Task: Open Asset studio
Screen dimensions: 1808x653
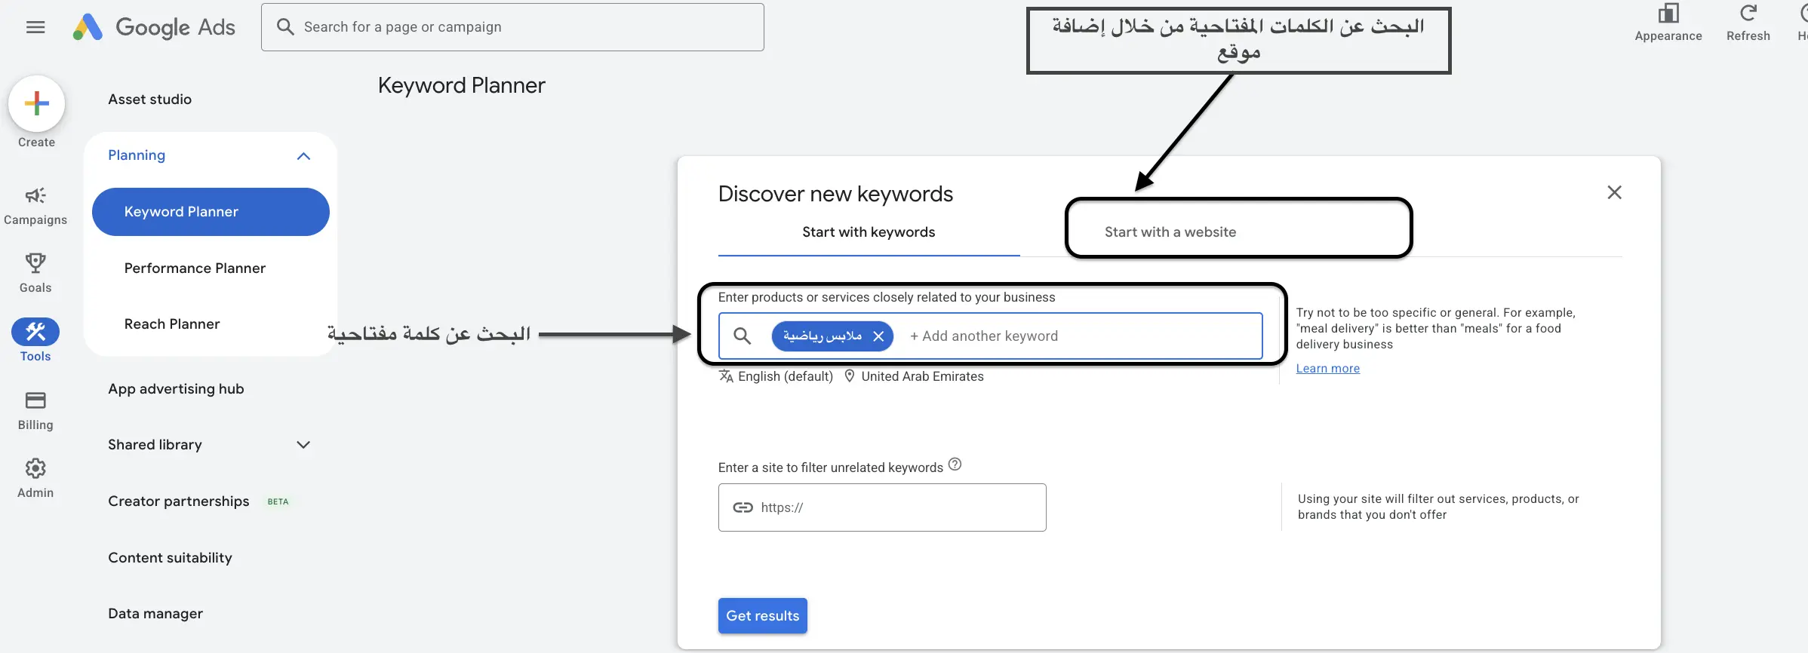Action: (x=149, y=100)
